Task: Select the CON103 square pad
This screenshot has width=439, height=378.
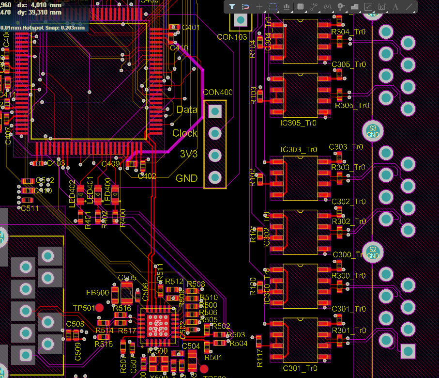Action: 241,20
